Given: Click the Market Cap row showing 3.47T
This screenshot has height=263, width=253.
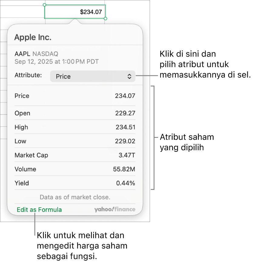Looking at the screenshot, I should pos(75,155).
